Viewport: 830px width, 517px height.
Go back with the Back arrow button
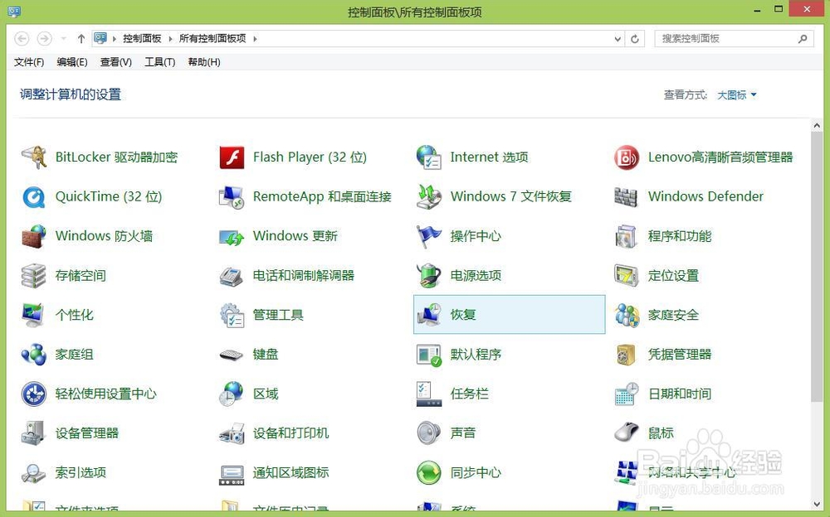(x=22, y=39)
